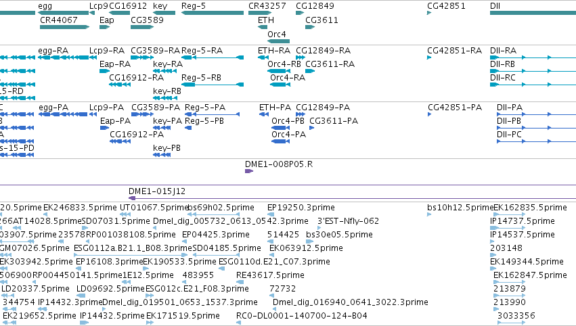
Task: Click the CR44067 gene label
Action: [x=59, y=20]
